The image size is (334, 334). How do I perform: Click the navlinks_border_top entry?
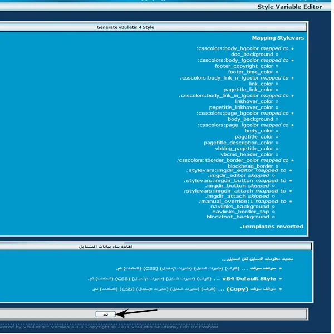(240, 212)
